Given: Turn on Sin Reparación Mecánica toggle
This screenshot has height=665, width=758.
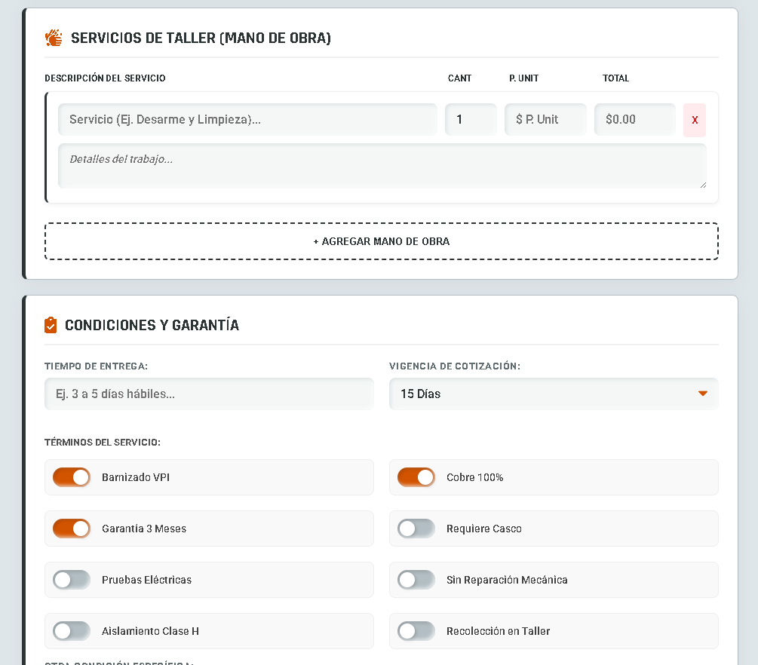Looking at the screenshot, I should pos(416,580).
